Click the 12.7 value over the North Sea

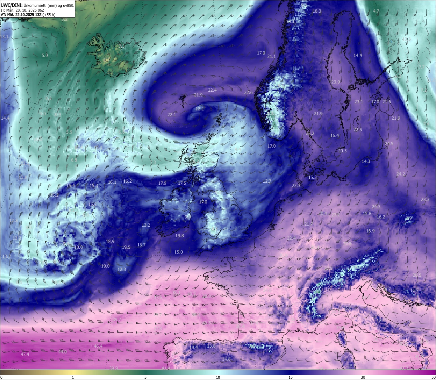pos(267,181)
